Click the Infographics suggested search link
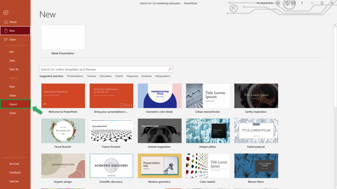337x189 pixels. click(163, 76)
